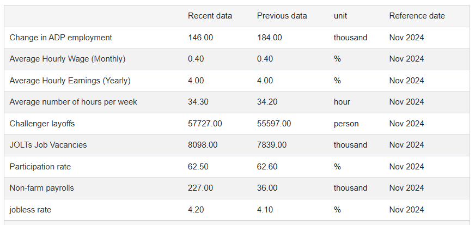Click the "JOLTs Job Vacancies" row label
The image size is (475, 225).
48,145
